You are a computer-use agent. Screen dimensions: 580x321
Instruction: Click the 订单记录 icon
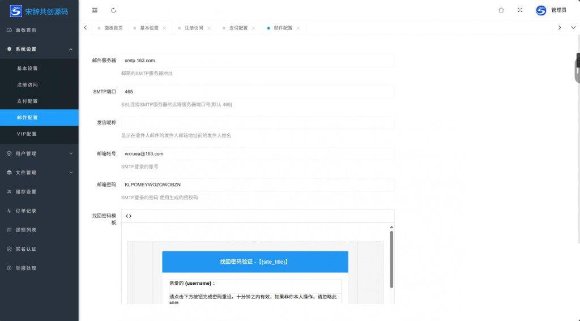[x=9, y=211]
